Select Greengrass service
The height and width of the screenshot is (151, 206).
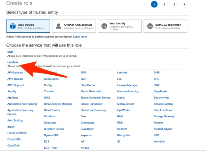click(x=88, y=123)
